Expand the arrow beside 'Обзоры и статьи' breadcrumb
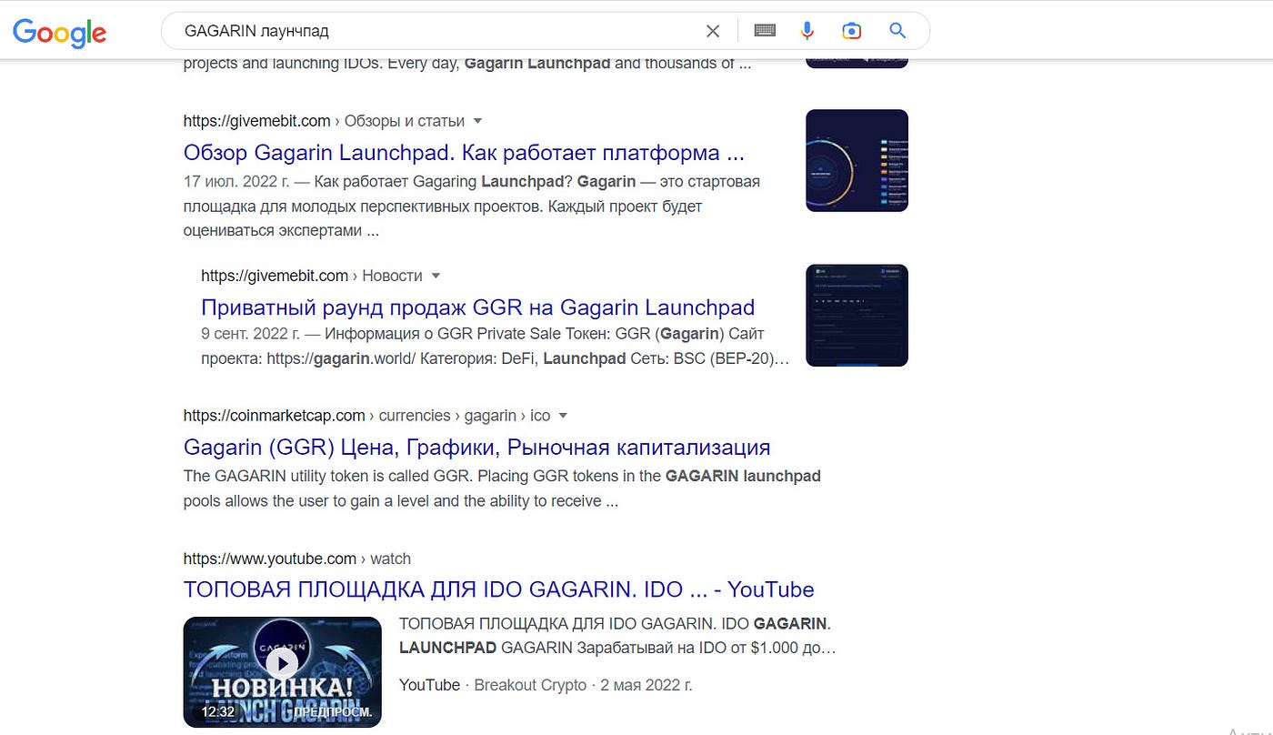Image resolution: width=1273 pixels, height=735 pixels. point(478,121)
